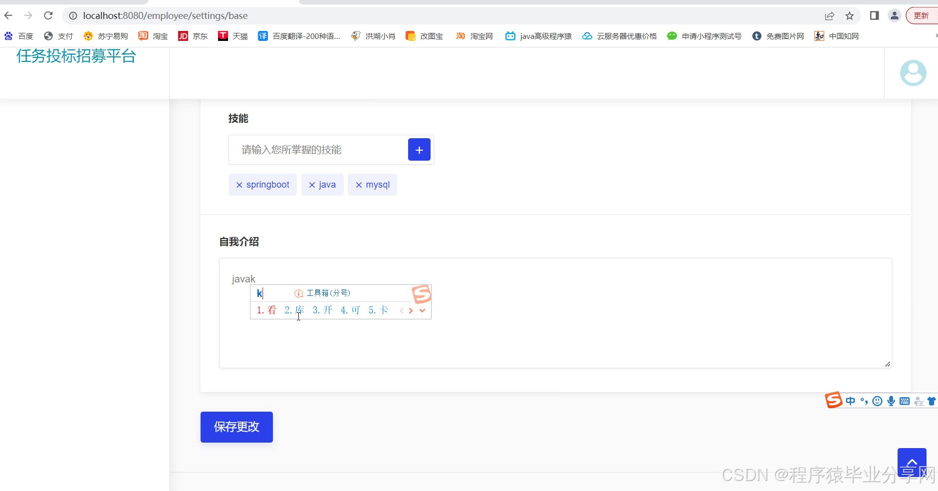
Task: Open 天猫 bookmark
Action: (x=233, y=36)
